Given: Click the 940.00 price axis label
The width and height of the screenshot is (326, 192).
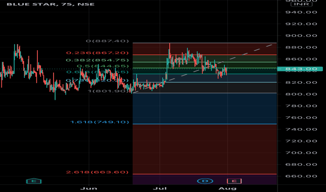Looking at the screenshot, I should pos(301,12).
